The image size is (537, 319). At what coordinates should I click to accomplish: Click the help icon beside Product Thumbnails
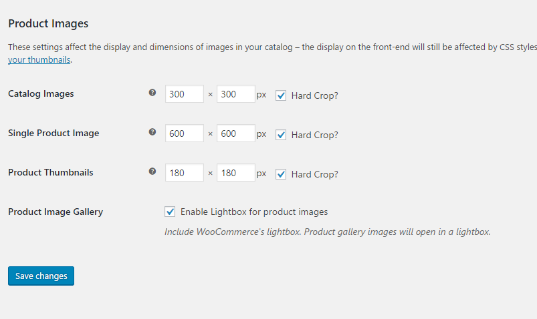point(152,172)
